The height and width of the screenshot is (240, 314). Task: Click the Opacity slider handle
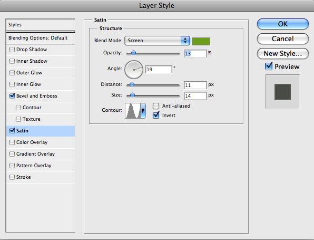click(134, 53)
